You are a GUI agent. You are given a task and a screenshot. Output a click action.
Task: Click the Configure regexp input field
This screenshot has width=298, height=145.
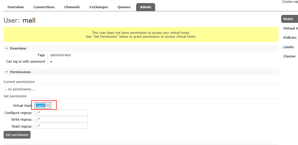pos(61,112)
